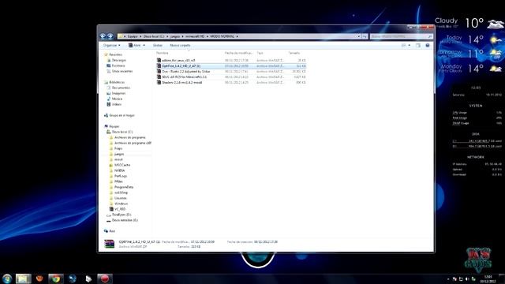Select Equipo in navigation pane
Screen dimensions: 505x284
coord(114,126)
